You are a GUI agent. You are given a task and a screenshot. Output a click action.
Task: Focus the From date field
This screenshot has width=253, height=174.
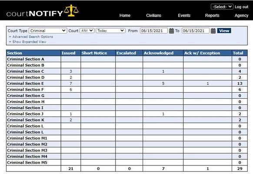154,31
